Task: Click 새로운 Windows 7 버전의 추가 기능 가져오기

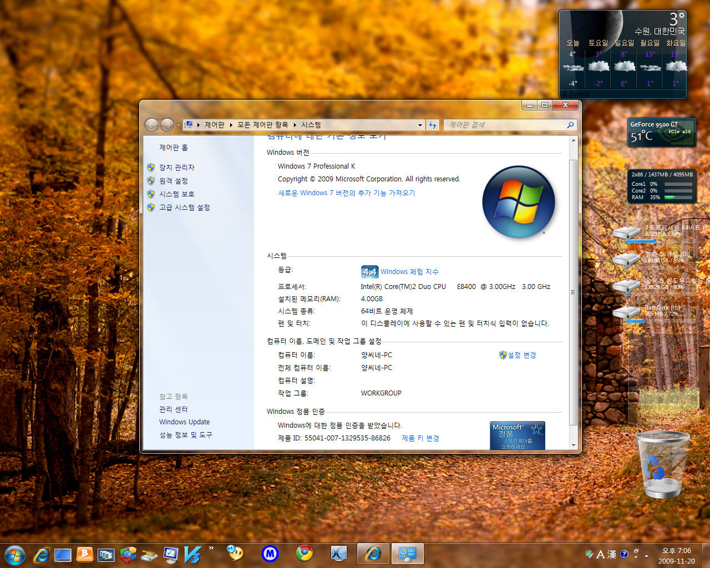Action: click(x=347, y=193)
